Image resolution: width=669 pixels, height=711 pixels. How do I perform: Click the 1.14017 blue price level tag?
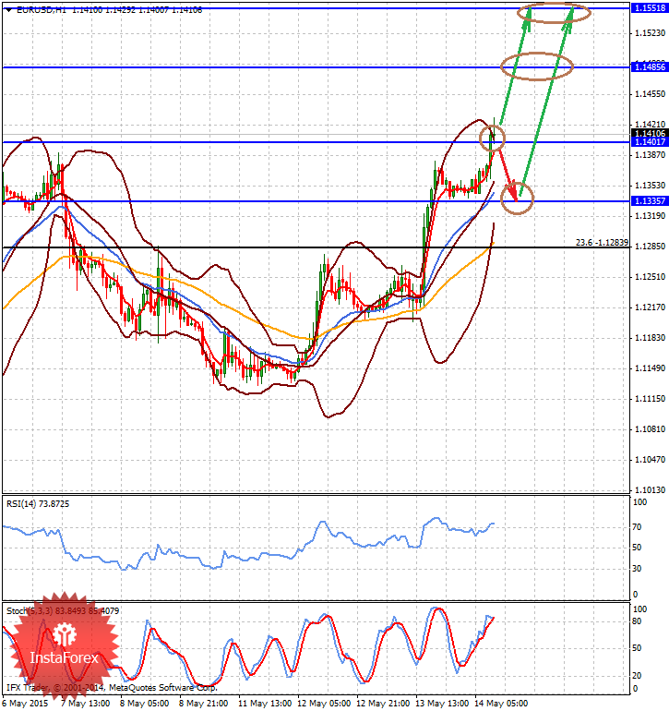[x=649, y=142]
